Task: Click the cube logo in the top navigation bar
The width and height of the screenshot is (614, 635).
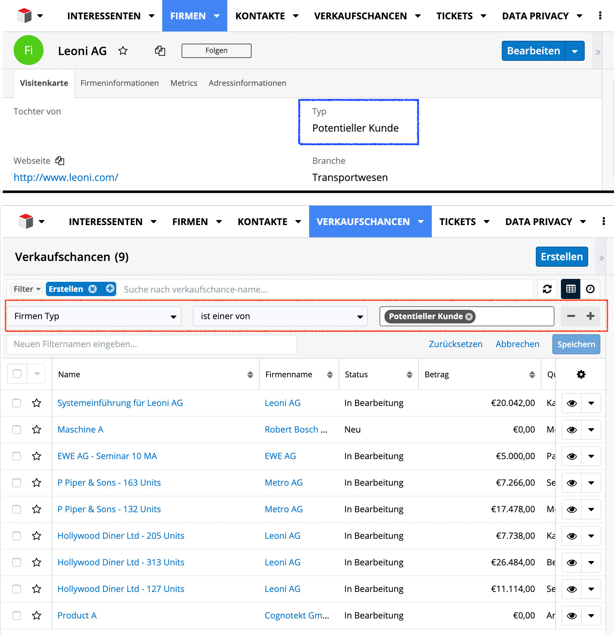Action: (24, 15)
